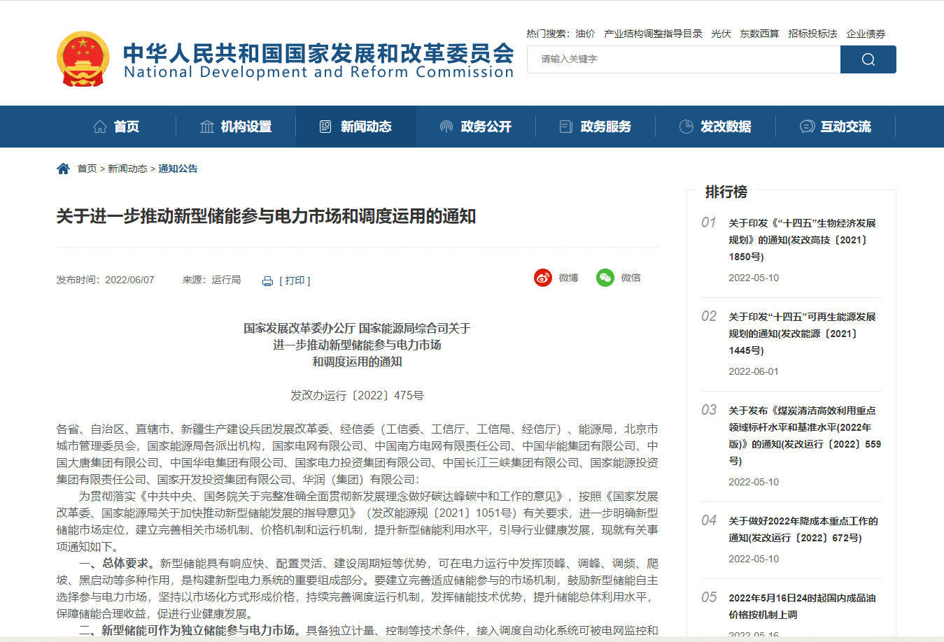Screen dimensions: 944x642
Task: Share the article via the 微信 icon
Action: (603, 278)
